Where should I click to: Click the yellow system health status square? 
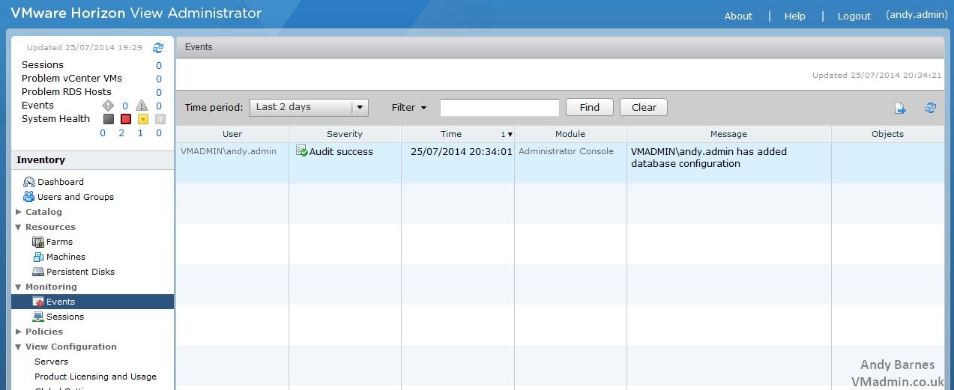point(142,119)
